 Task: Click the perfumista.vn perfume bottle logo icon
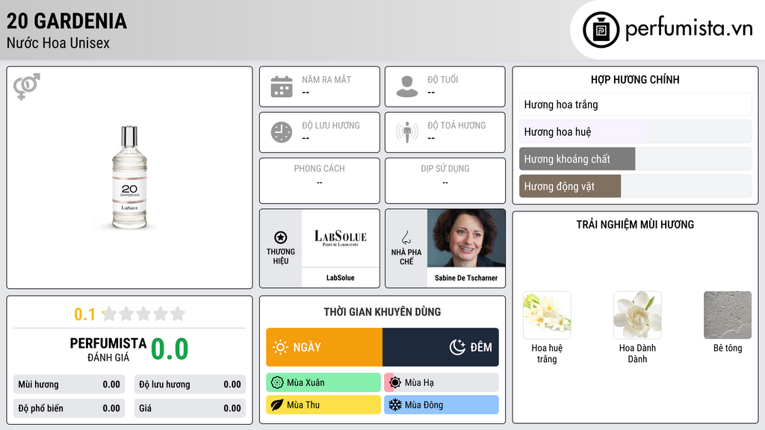coord(601,30)
